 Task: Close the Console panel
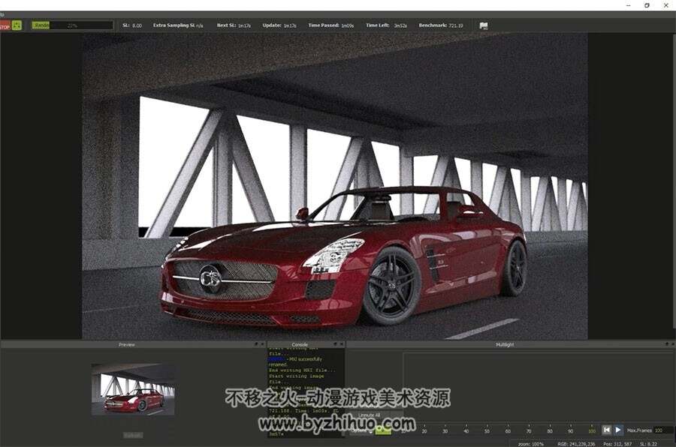point(342,344)
